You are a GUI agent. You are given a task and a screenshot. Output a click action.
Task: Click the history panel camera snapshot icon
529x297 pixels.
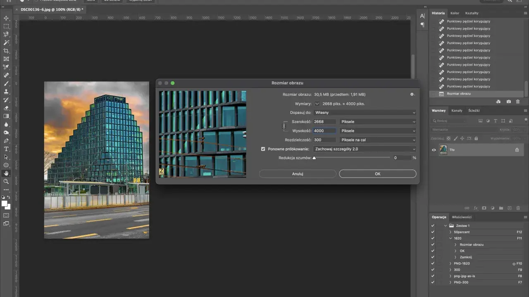[x=509, y=101]
